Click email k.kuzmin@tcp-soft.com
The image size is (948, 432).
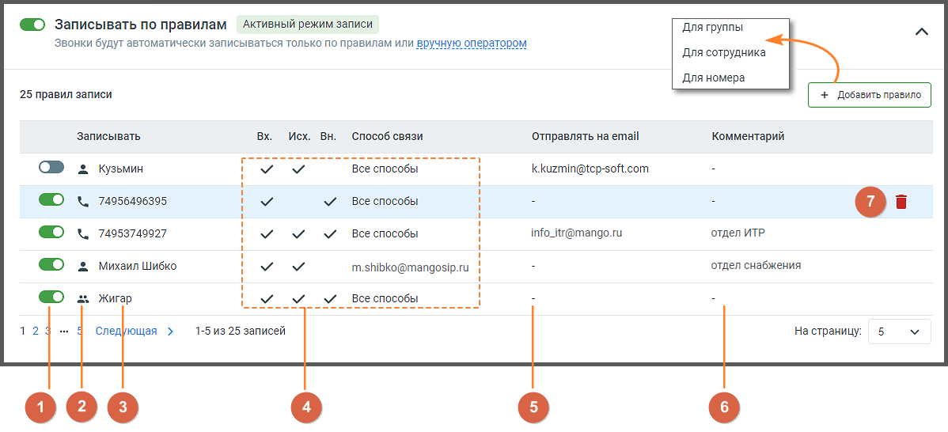pos(590,169)
